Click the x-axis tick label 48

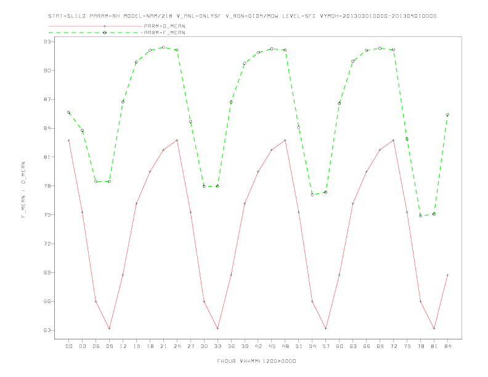point(285,346)
